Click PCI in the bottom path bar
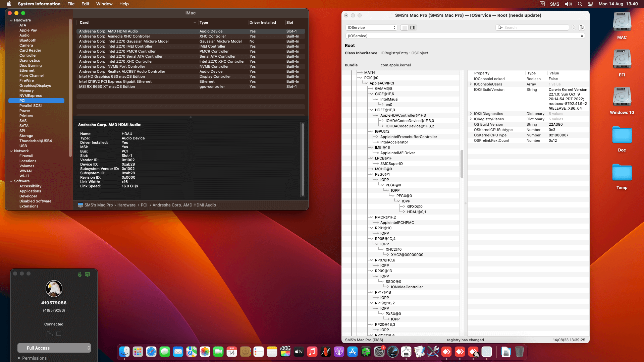644x362 pixels. tap(144, 205)
